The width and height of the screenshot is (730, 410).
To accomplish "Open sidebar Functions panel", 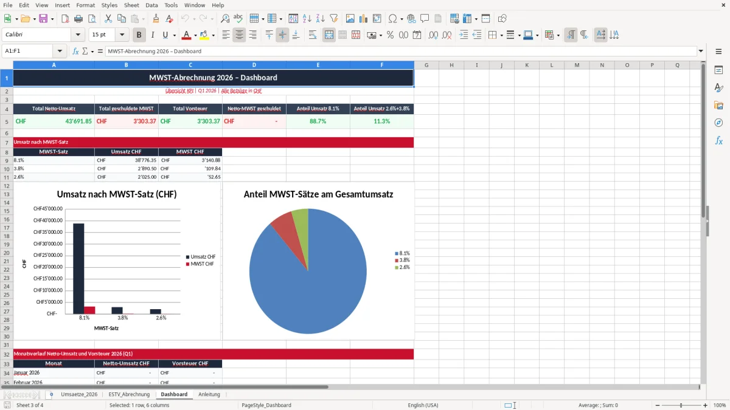I will 718,140.
